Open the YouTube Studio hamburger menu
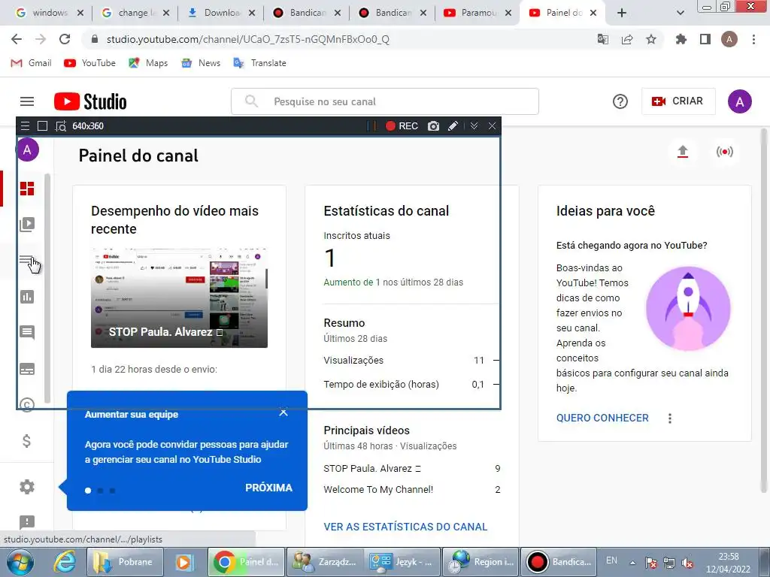The image size is (770, 577). 27,101
